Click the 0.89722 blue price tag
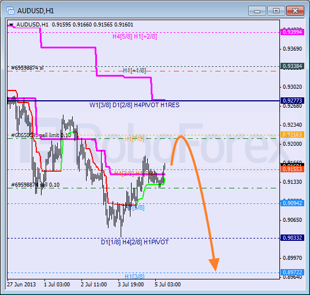The image size is (310, 295). pos(292,273)
